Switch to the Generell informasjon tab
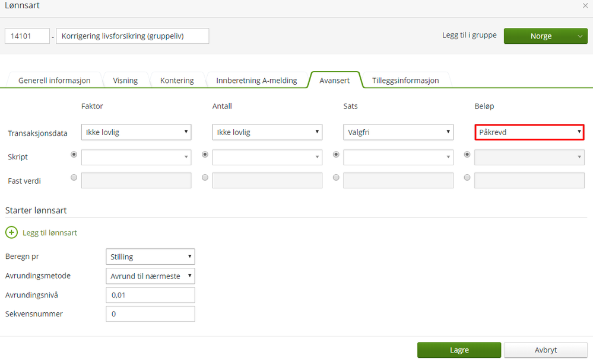The width and height of the screenshot is (593, 362). [x=54, y=80]
